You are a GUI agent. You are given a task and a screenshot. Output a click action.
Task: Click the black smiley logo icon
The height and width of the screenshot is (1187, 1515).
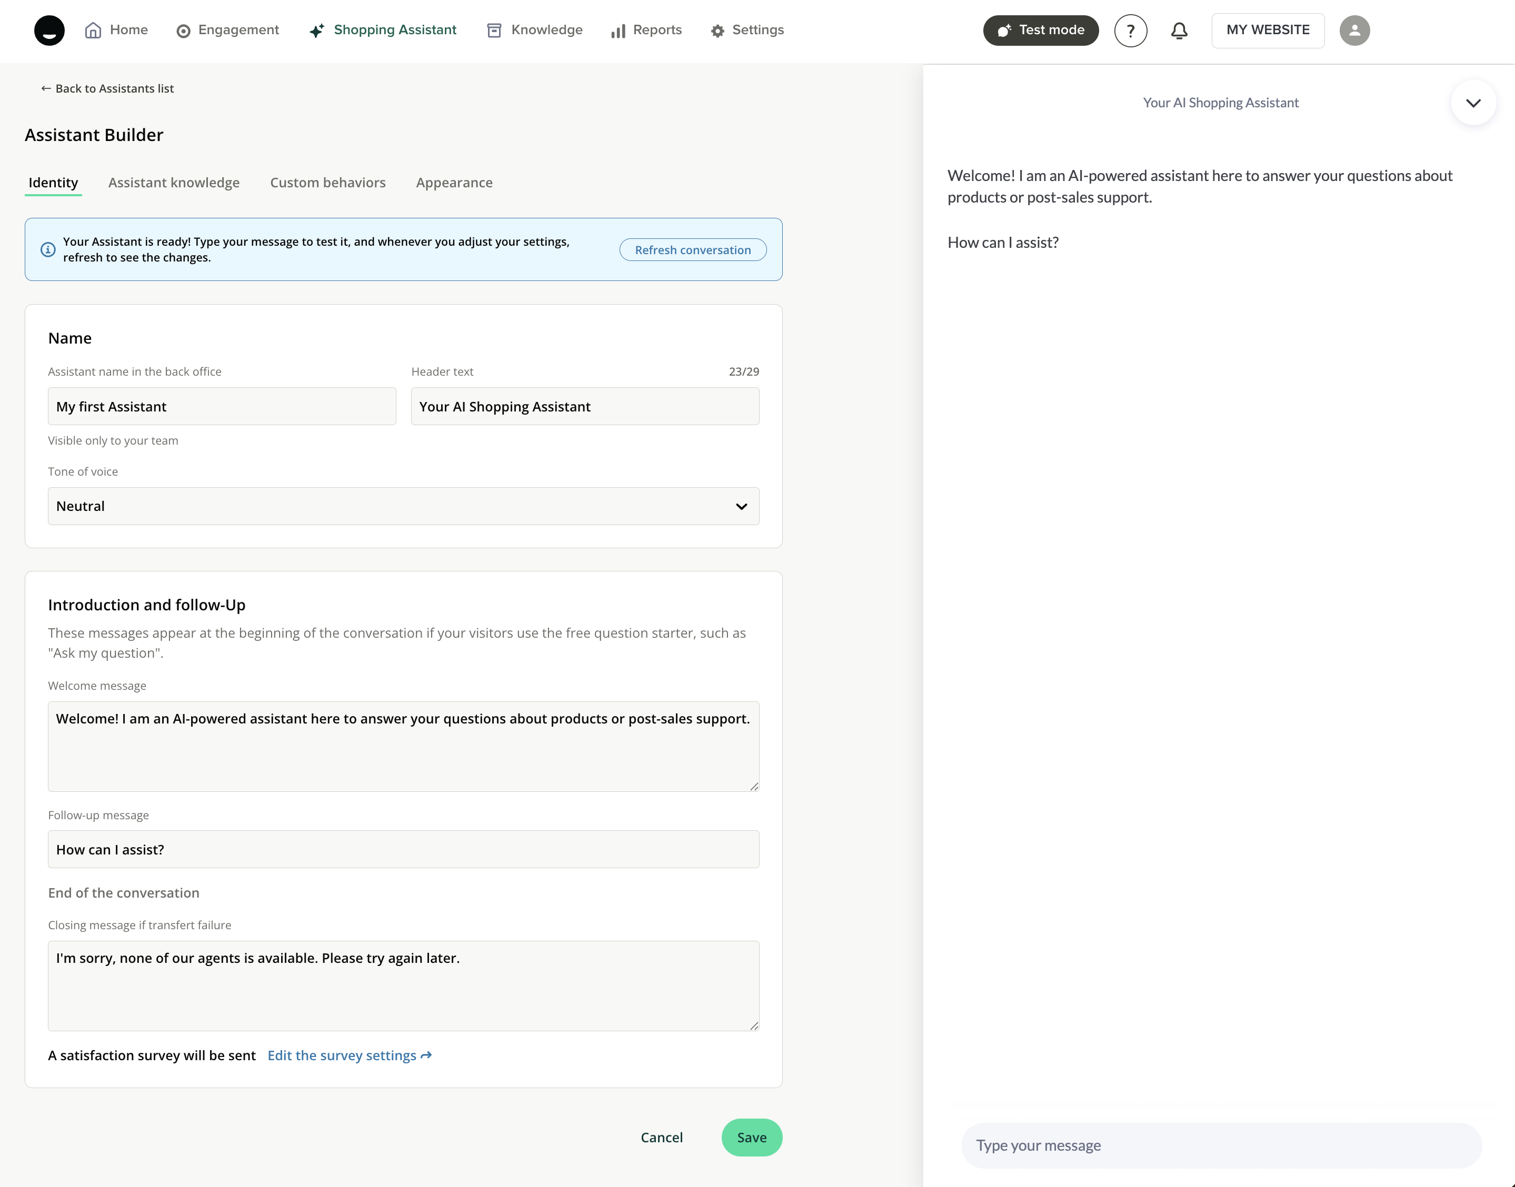tap(49, 31)
